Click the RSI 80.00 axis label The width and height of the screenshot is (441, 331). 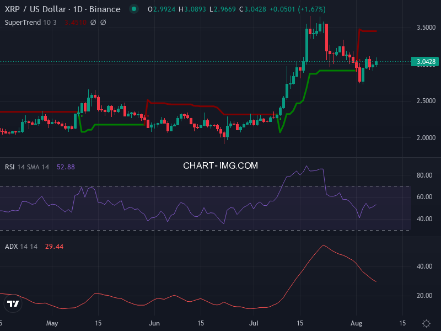point(424,175)
